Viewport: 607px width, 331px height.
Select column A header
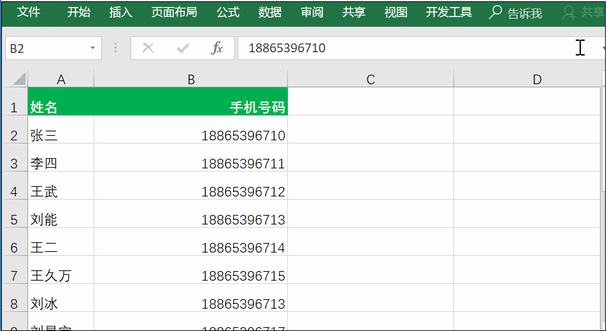pos(61,79)
